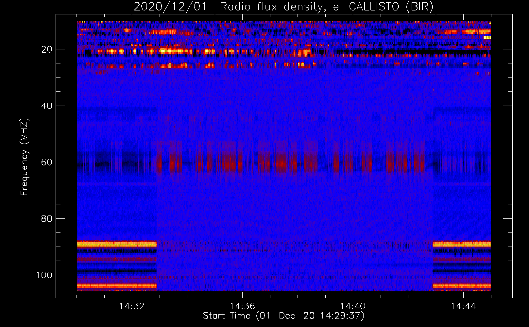Click the 20 frequency tick label
The height and width of the screenshot is (327, 529).
coord(47,49)
